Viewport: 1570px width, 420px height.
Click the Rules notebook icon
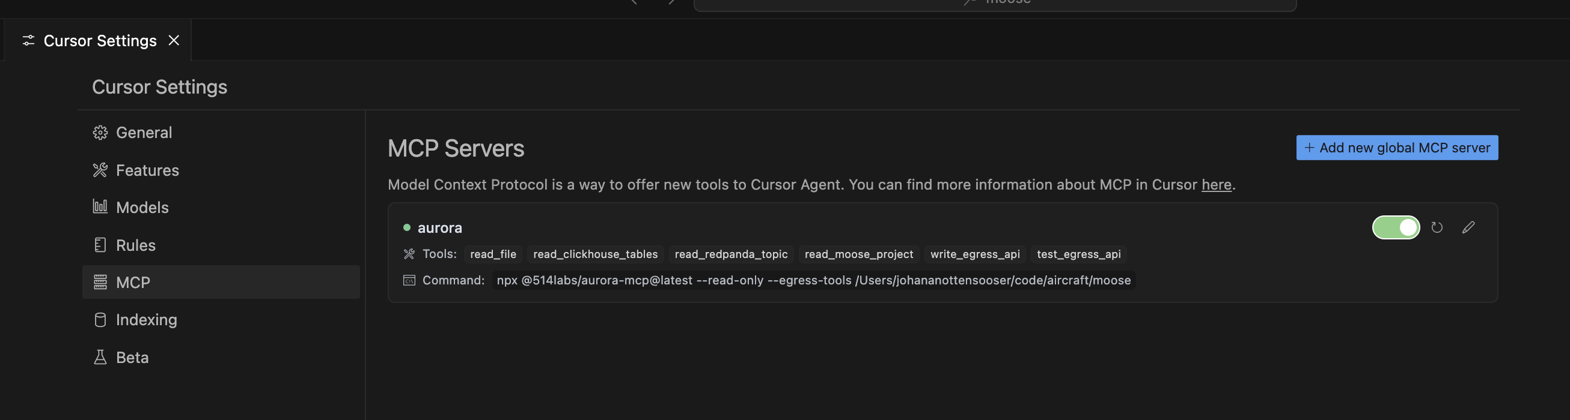click(100, 245)
